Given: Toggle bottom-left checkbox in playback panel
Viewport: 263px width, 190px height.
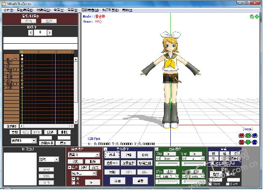Looking at the screenshot, I should pyautogui.click(x=210, y=184).
